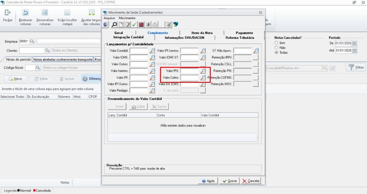Image resolution: width=367 pixels, height=194 pixels.
Task: Click the Gravar button
Action: tap(230, 181)
